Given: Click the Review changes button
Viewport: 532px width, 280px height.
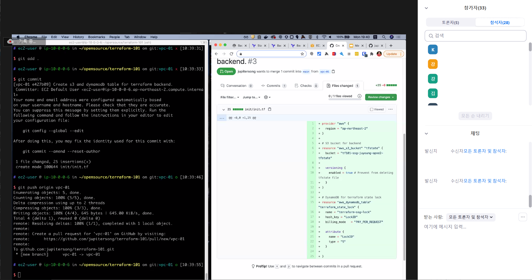Looking at the screenshot, I should 381,97.
